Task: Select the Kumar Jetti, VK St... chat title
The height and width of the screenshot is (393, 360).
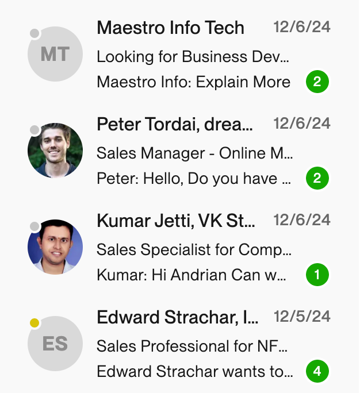Action: pos(176,221)
